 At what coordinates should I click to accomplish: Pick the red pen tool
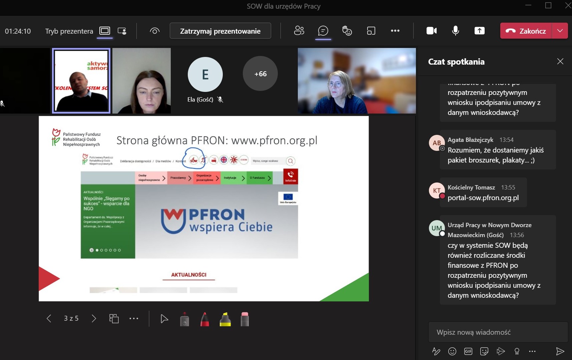[x=205, y=319]
